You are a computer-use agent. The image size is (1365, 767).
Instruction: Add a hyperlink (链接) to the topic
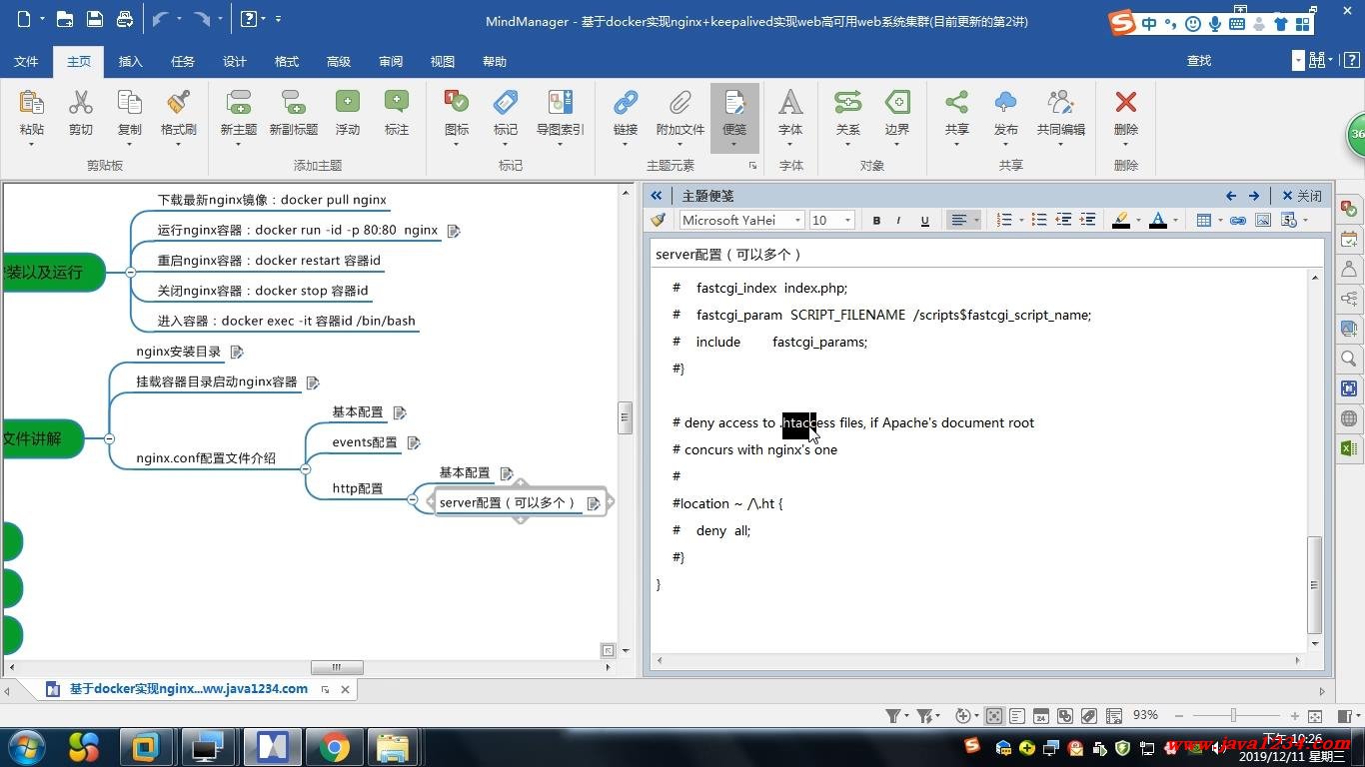coord(626,103)
